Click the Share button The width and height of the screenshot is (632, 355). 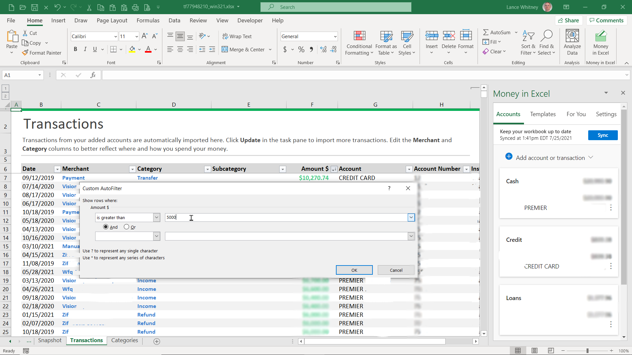point(568,20)
